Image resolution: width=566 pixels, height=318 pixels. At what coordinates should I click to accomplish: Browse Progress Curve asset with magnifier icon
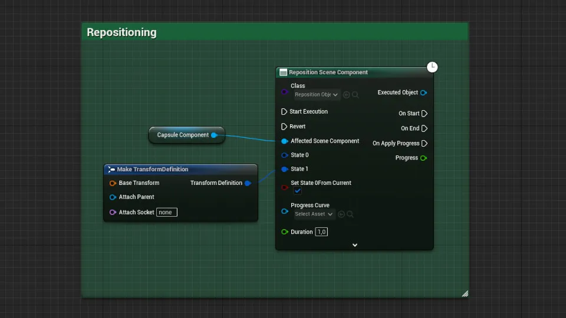point(350,214)
